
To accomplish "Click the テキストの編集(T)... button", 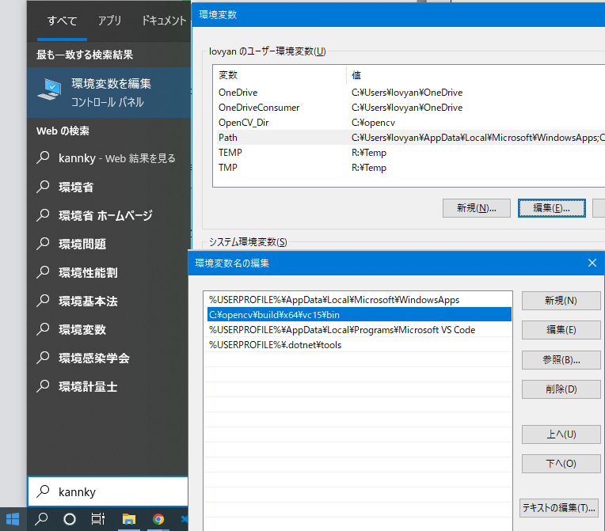I will click(559, 508).
